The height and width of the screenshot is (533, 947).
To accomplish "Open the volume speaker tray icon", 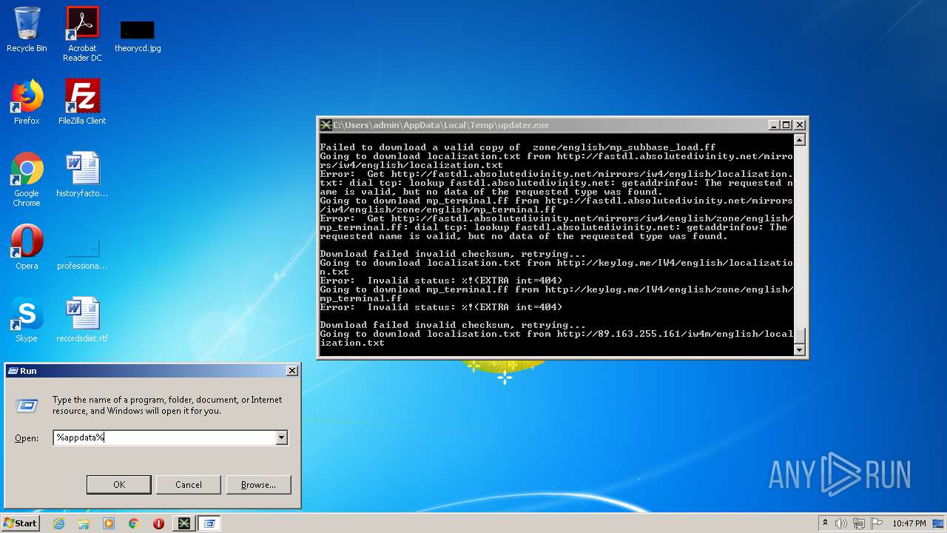I will click(841, 523).
